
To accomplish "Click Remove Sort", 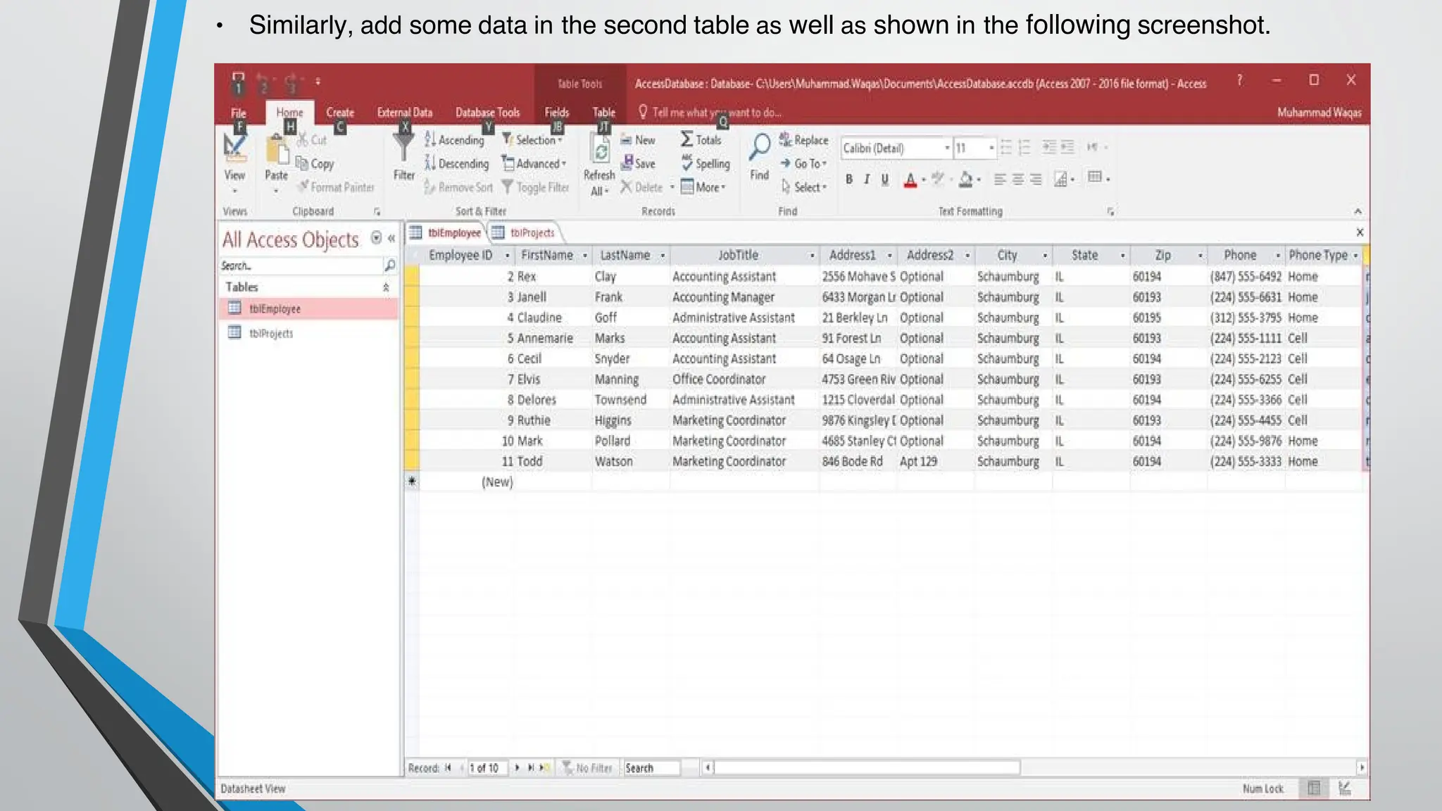I will [458, 187].
